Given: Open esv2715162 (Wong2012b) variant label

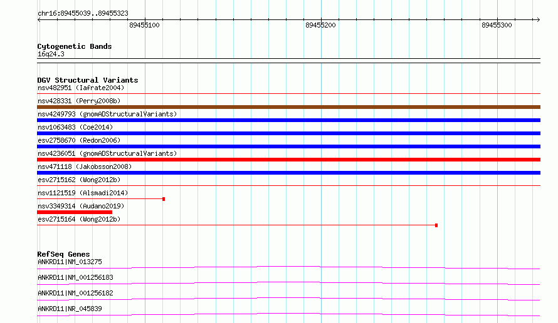Looking at the screenshot, I should [79, 180].
